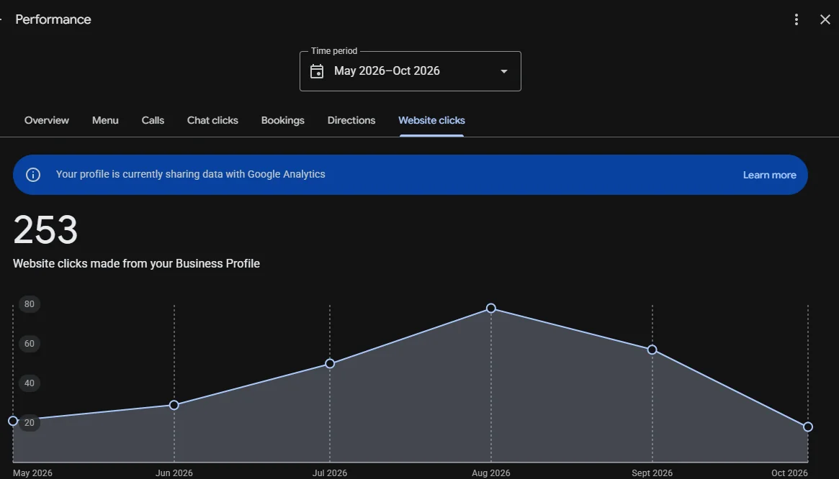Click the 60 y-axis label
The width and height of the screenshot is (839, 479).
(30, 344)
